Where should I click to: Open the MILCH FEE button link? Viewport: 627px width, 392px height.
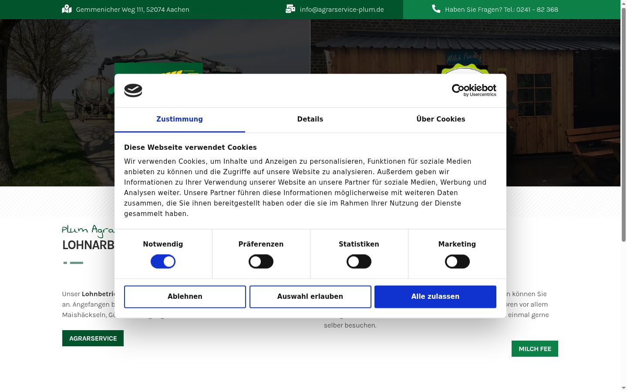pyautogui.click(x=535, y=349)
